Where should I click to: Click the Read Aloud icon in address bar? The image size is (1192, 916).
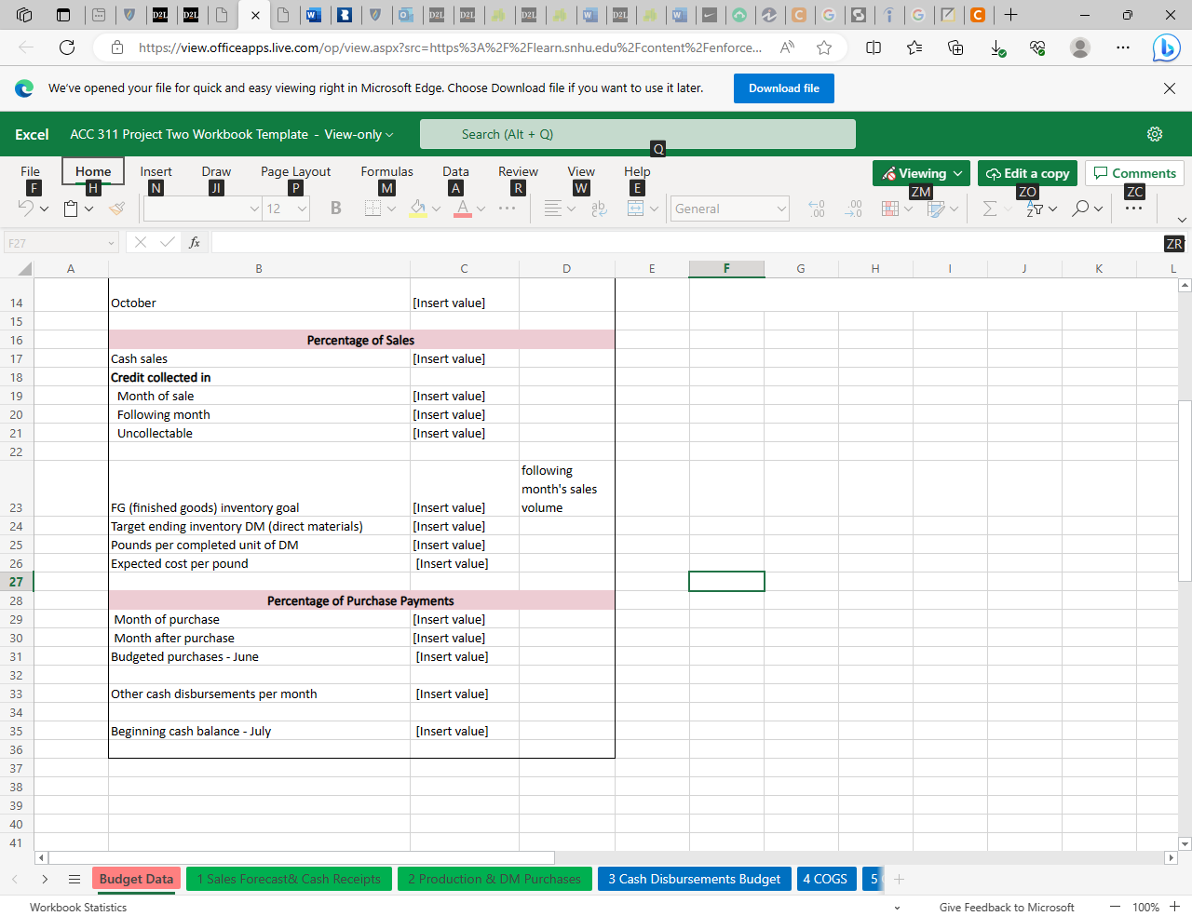point(788,47)
